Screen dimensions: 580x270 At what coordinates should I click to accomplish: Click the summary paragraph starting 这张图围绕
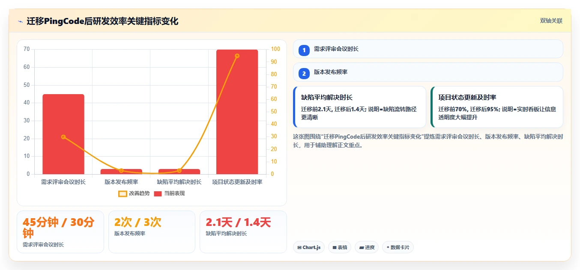428,141
